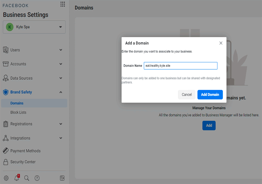Collapse the Brand Safety section chevron
Image resolution: width=262 pixels, height=184 pixels.
(61, 92)
